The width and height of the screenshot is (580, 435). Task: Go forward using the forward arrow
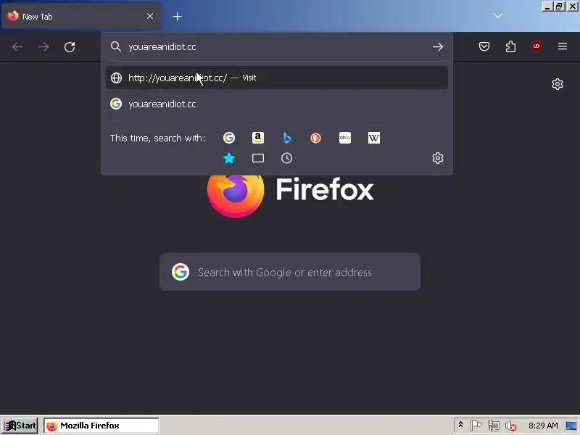click(x=43, y=47)
